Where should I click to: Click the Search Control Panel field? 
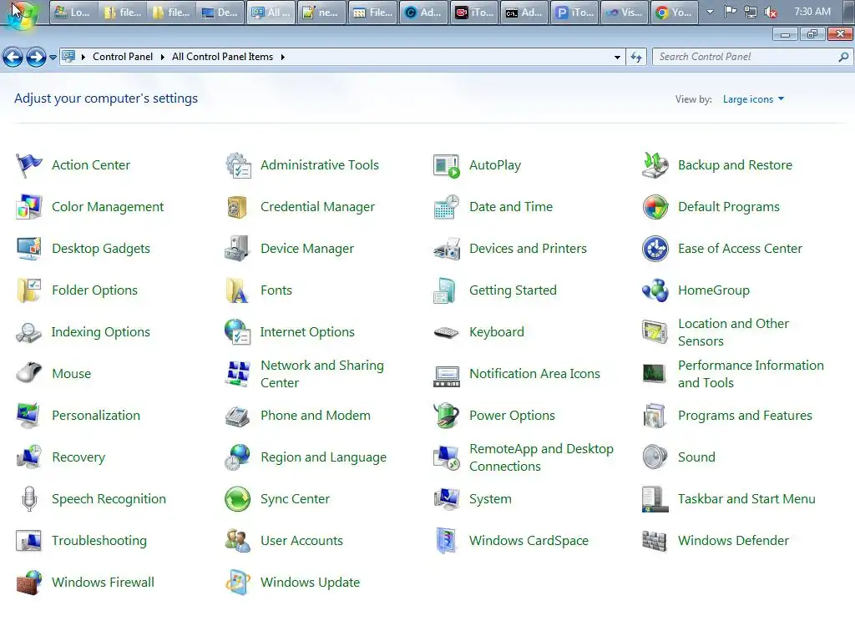(753, 57)
